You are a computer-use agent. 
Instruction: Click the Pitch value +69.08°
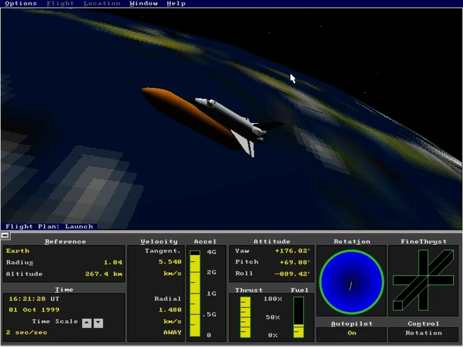[x=295, y=262]
